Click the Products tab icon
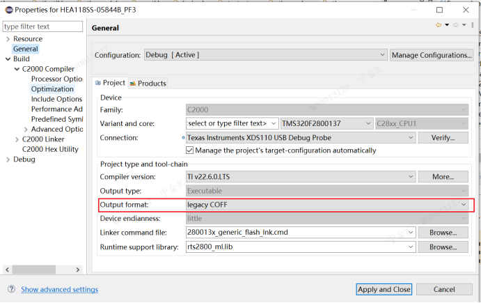The height and width of the screenshot is (303, 481). tap(132, 84)
